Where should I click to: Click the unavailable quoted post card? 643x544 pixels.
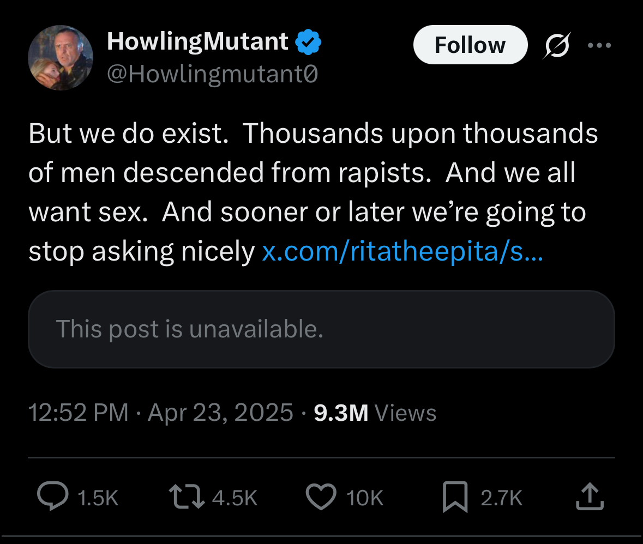coord(322,329)
